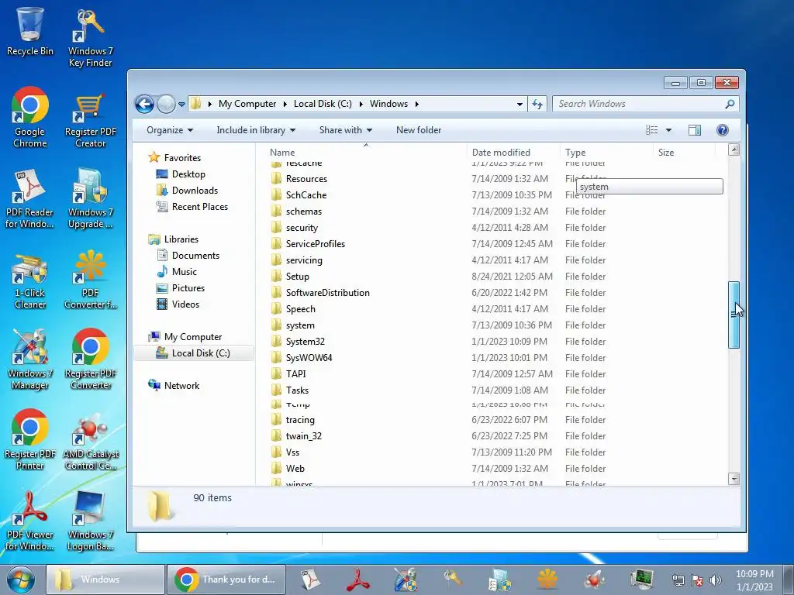Open Register PDF Printer desktop shortcut
The height and width of the screenshot is (595, 794).
tap(30, 440)
